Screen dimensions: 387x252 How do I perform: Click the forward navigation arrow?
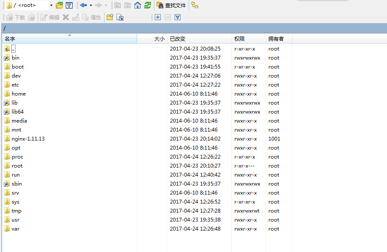click(98, 5)
